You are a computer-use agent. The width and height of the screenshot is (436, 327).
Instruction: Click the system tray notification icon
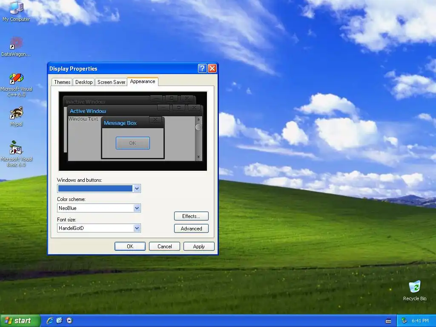[x=404, y=321]
